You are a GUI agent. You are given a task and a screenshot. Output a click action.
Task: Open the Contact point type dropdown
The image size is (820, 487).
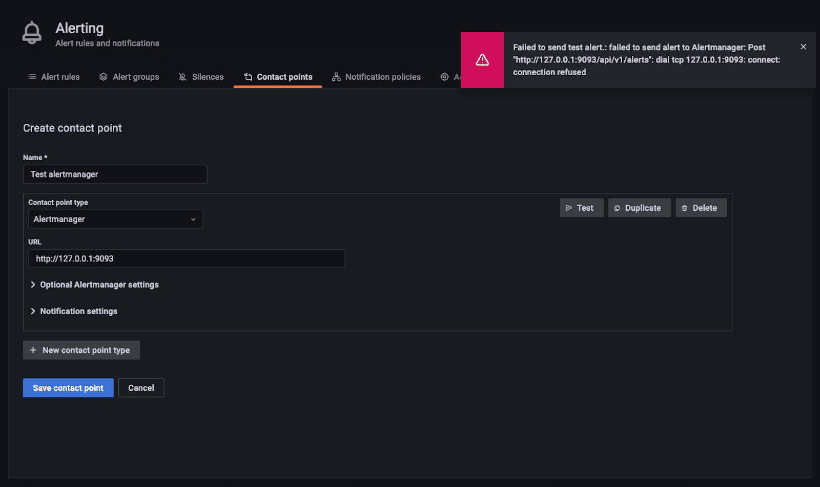coord(115,219)
